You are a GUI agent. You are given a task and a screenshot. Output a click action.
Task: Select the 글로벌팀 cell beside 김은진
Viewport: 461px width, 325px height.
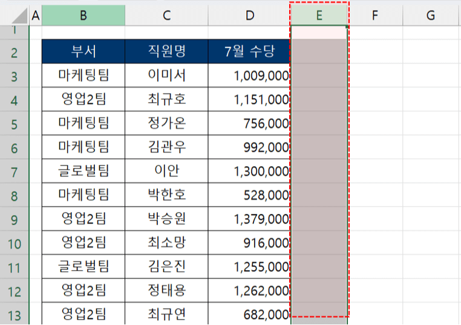(x=83, y=267)
